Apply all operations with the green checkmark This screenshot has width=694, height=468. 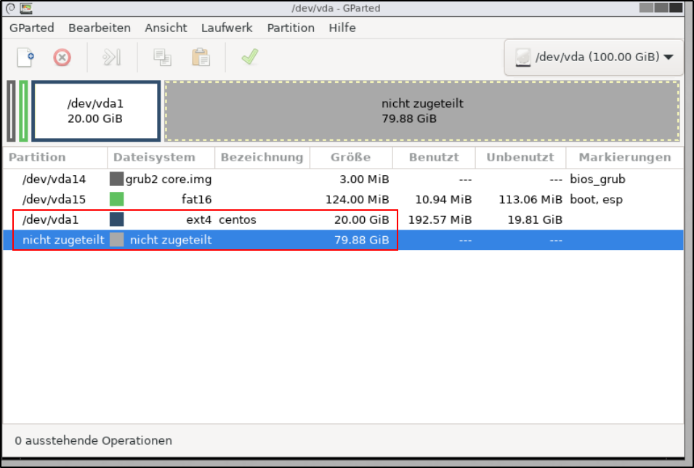(x=249, y=57)
